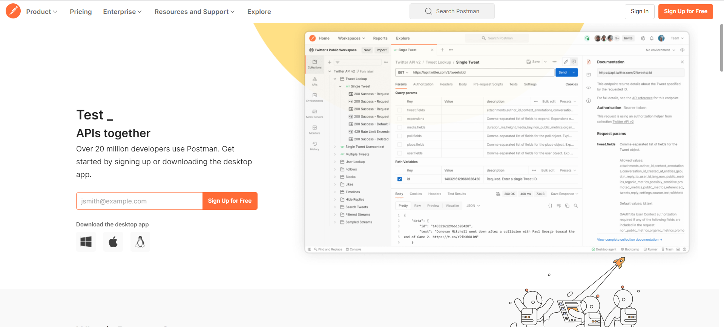Click Invite button in app screenshot
The width and height of the screenshot is (724, 327).
pos(628,38)
